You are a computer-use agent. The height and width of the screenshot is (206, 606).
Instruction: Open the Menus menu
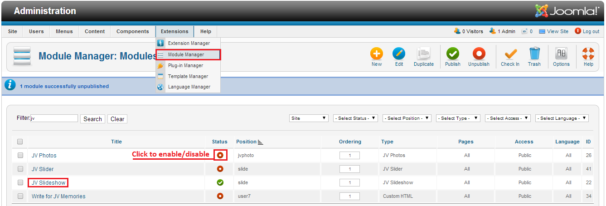pyautogui.click(x=64, y=31)
